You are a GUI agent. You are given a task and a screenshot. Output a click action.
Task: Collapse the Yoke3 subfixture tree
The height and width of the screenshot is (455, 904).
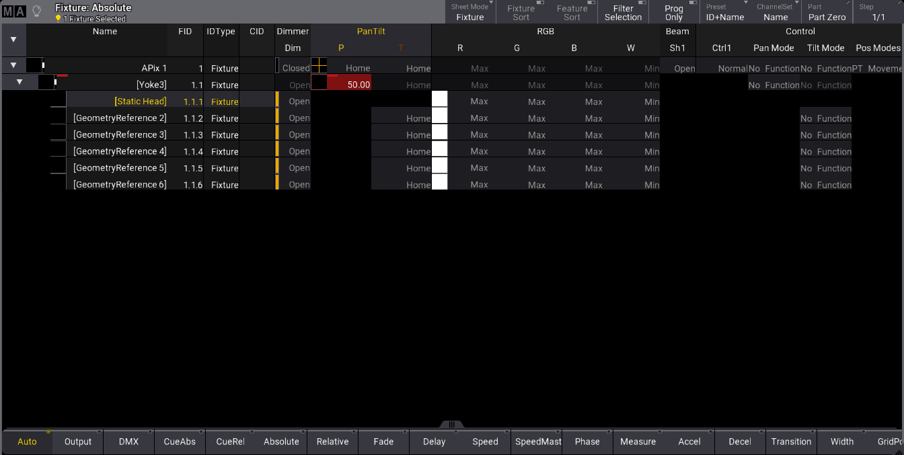20,82
